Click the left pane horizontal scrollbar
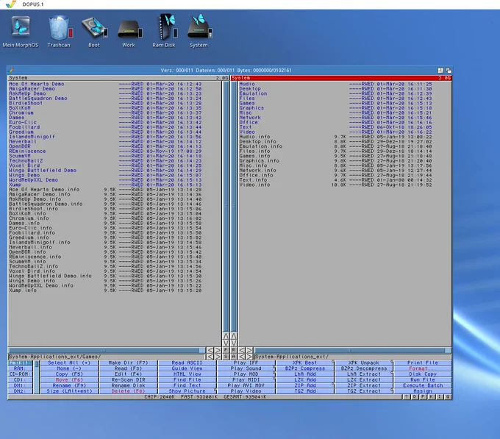The height and width of the screenshot is (439, 500). click(107, 350)
